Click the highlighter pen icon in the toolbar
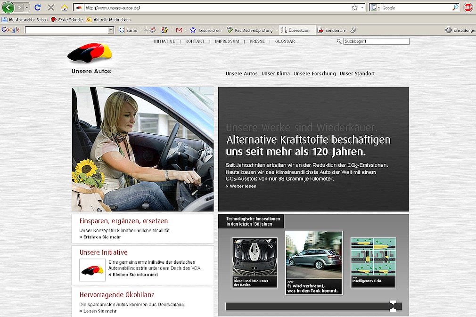The height and width of the screenshot is (317, 476). click(x=353, y=30)
